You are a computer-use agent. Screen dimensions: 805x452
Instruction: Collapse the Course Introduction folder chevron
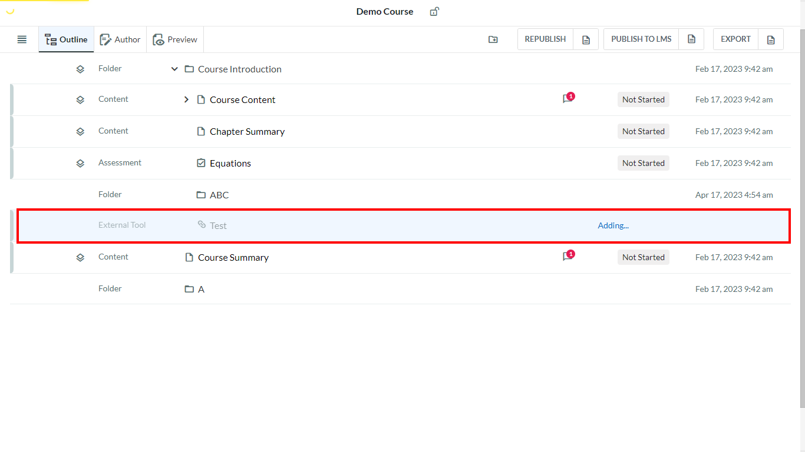point(174,69)
